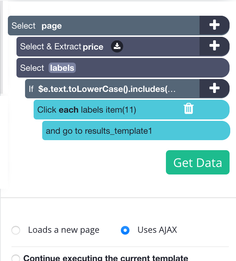Click the extract download icon next to price
This screenshot has height=261, width=236.
[x=117, y=46]
